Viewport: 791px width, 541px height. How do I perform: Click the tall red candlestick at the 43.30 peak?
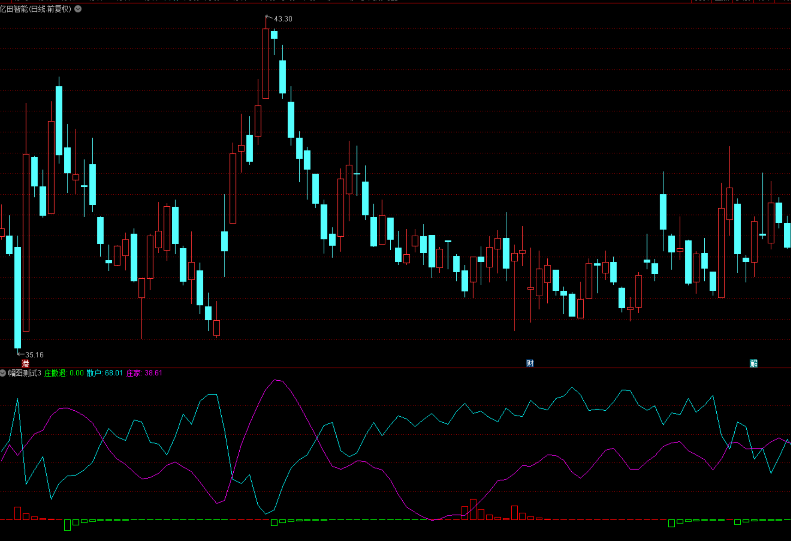(266, 64)
